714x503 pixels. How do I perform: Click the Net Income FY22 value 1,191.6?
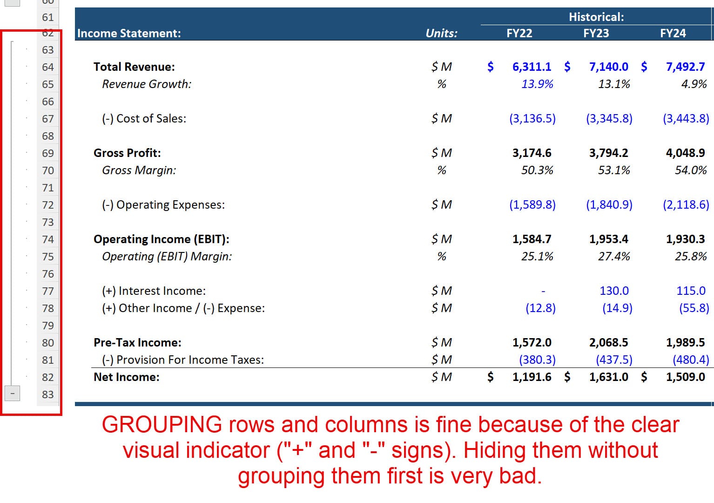532,376
